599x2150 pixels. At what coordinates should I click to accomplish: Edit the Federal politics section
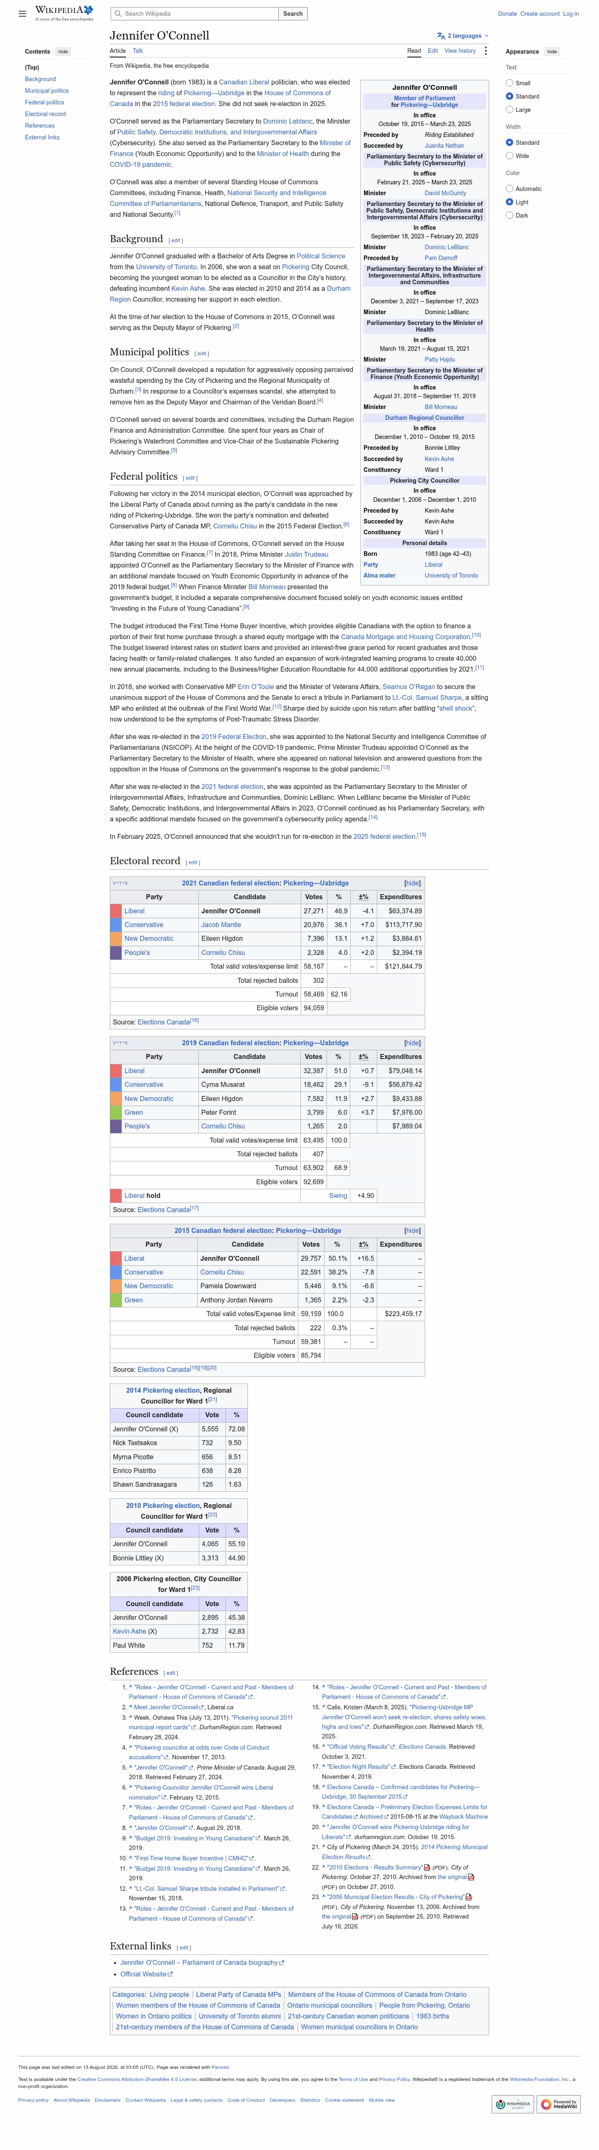191,478
